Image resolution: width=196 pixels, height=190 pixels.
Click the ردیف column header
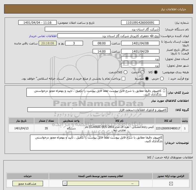(185, 121)
